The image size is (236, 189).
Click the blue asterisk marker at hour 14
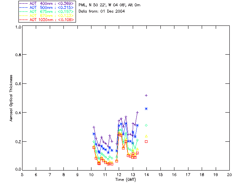146,109
